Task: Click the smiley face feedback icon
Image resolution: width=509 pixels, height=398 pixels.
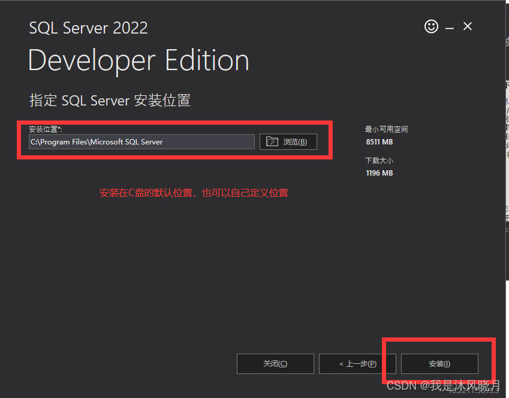Action: click(x=431, y=26)
